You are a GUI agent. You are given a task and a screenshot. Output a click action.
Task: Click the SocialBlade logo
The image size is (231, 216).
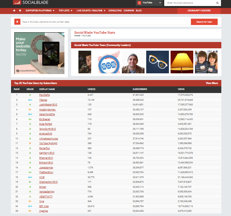coord(31,3)
